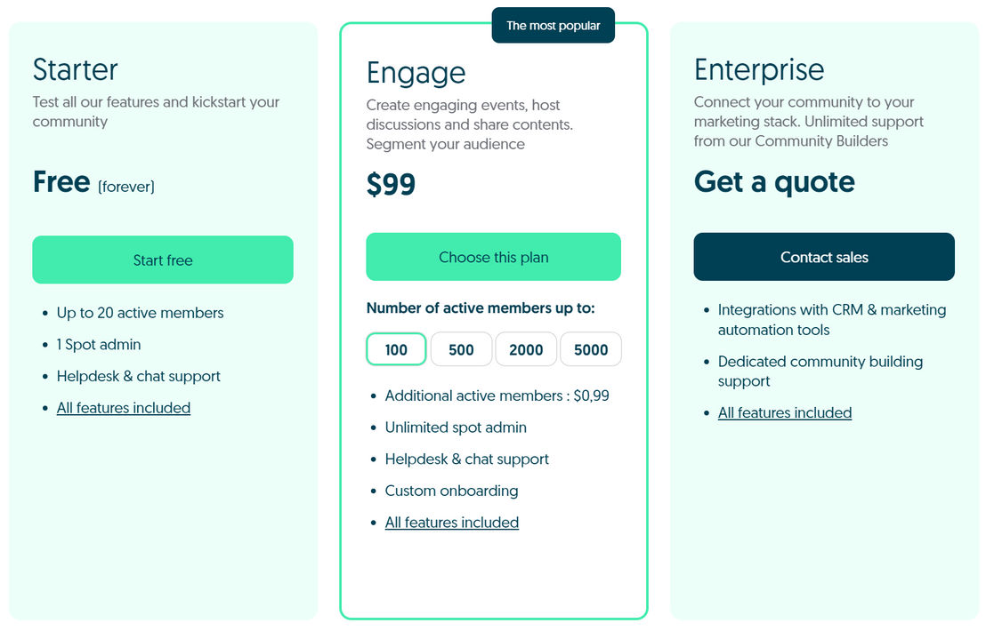Click the $99 price text
Image resolution: width=986 pixels, height=631 pixels.
pyautogui.click(x=392, y=184)
